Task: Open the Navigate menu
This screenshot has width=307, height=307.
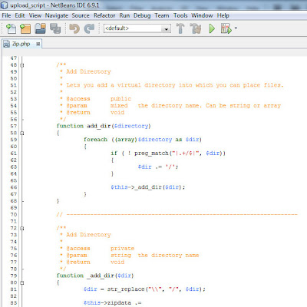Action: pos(57,15)
